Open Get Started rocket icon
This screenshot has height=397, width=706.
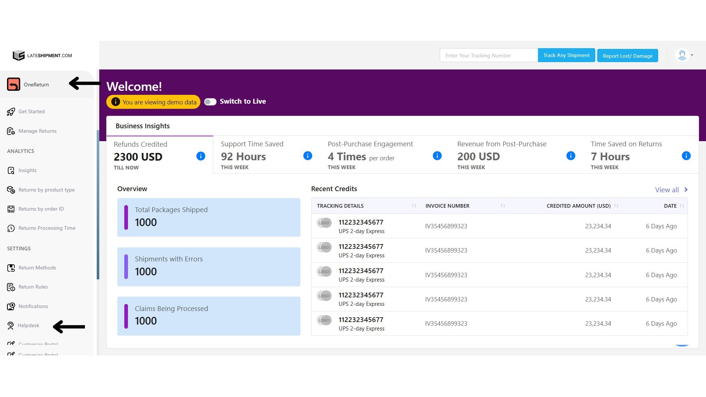pyautogui.click(x=11, y=112)
